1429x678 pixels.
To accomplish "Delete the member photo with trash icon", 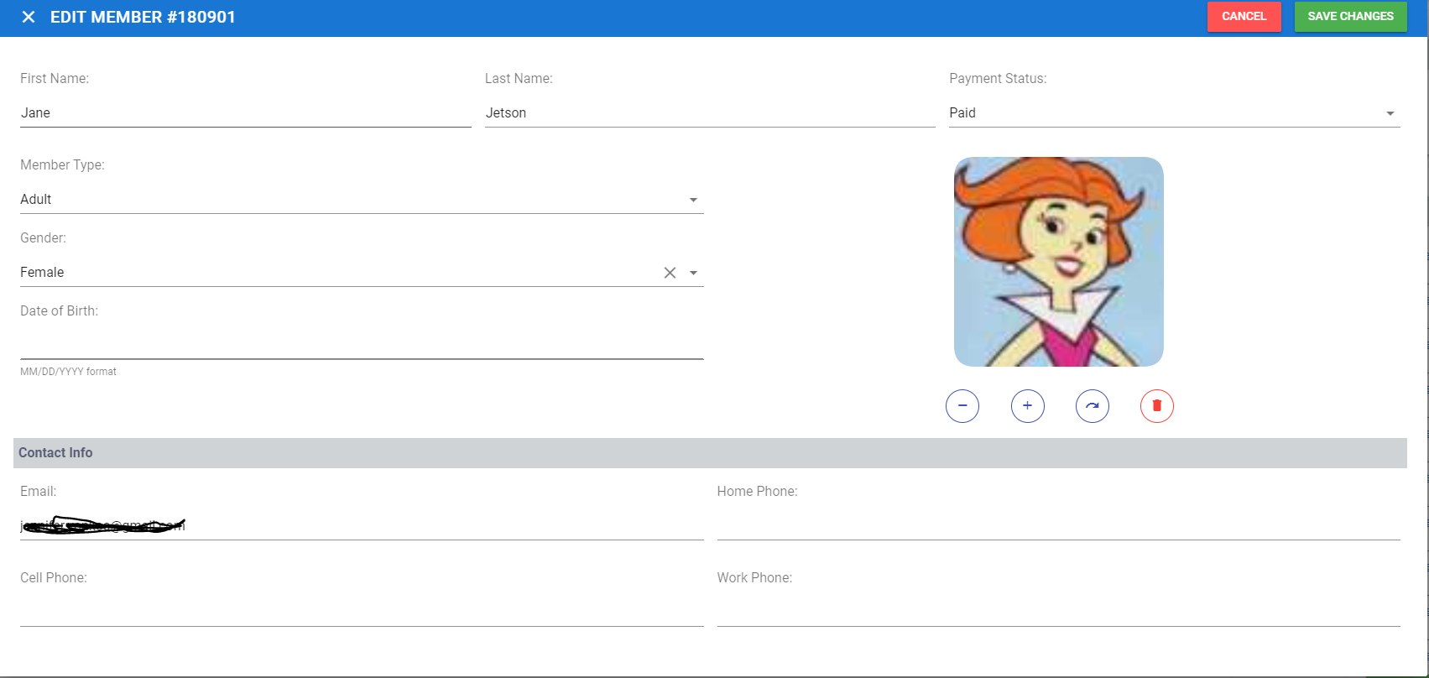I will click(x=1157, y=406).
